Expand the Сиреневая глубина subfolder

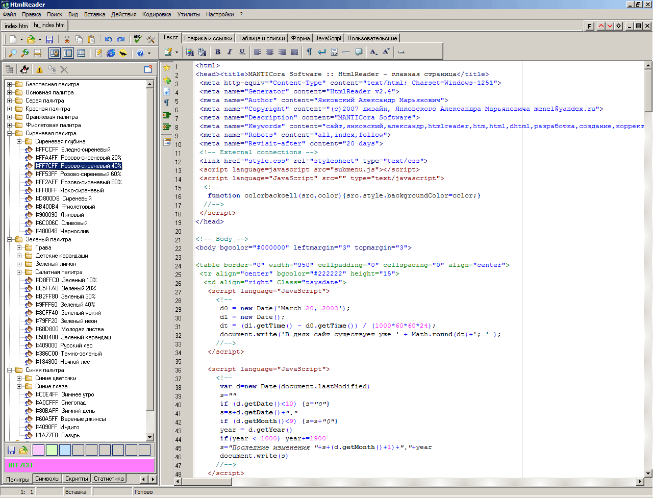[x=19, y=141]
